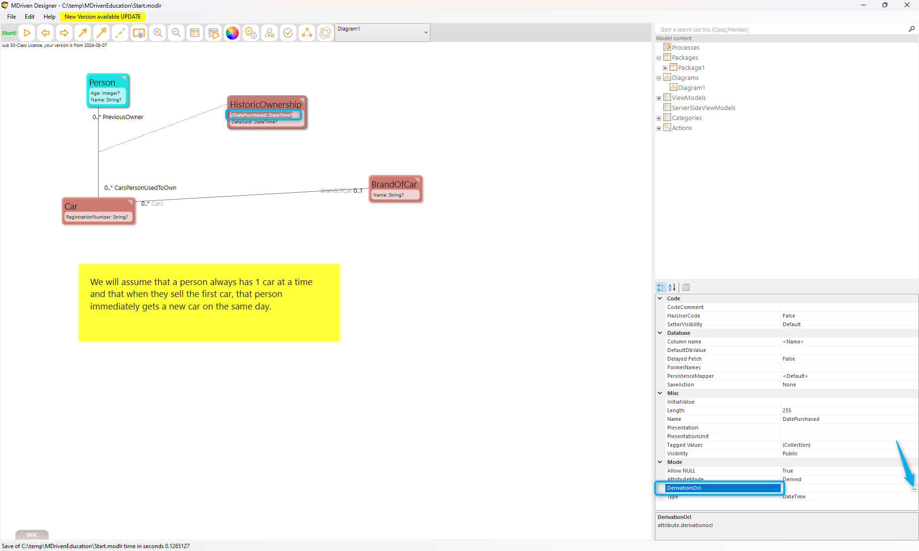Image resolution: width=919 pixels, height=551 pixels.
Task: Click the zoom out magnifier icon
Action: [176, 33]
